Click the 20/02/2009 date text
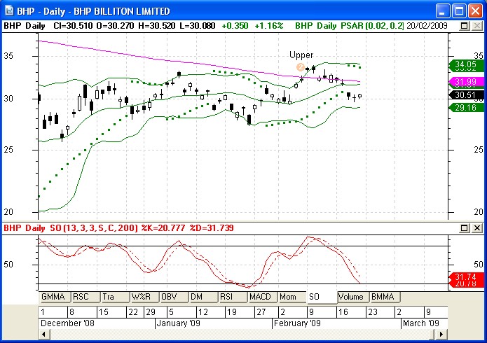487x343 pixels. 427,26
